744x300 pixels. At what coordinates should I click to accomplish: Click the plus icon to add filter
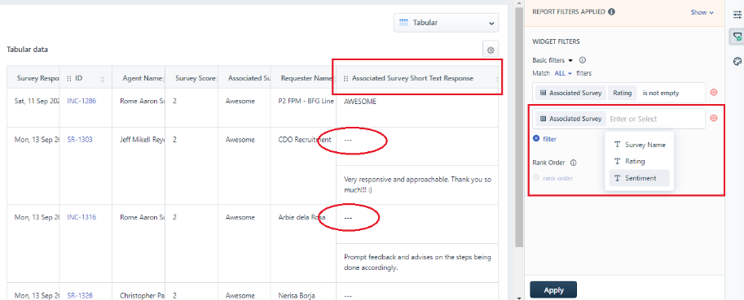pos(536,139)
